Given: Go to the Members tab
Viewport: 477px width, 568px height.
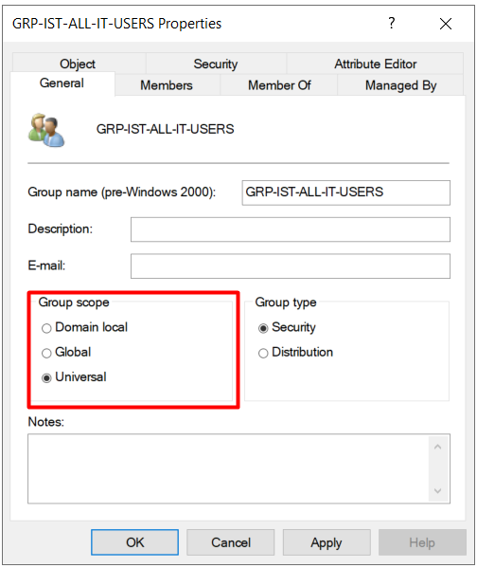Looking at the screenshot, I should [167, 85].
